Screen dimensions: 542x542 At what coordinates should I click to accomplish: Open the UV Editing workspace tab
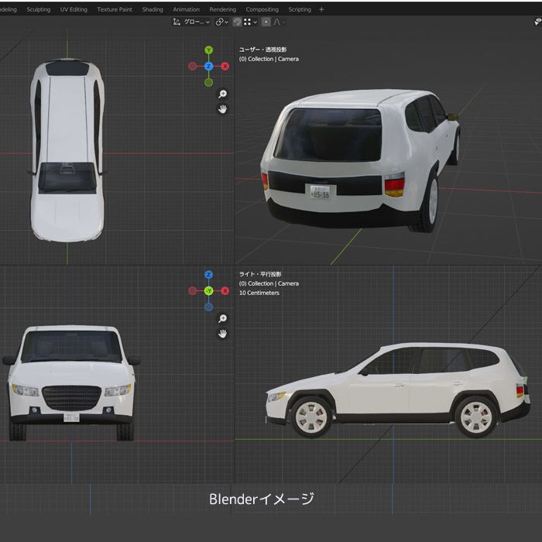tap(74, 9)
